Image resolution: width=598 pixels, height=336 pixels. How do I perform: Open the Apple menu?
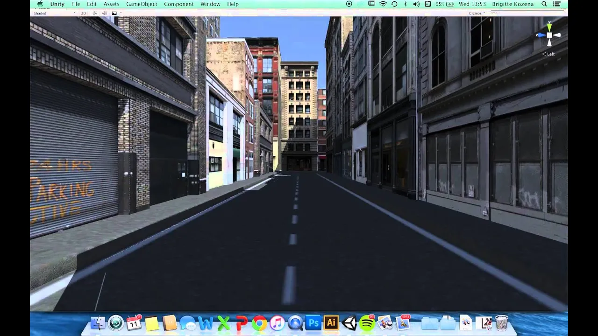pos(40,4)
